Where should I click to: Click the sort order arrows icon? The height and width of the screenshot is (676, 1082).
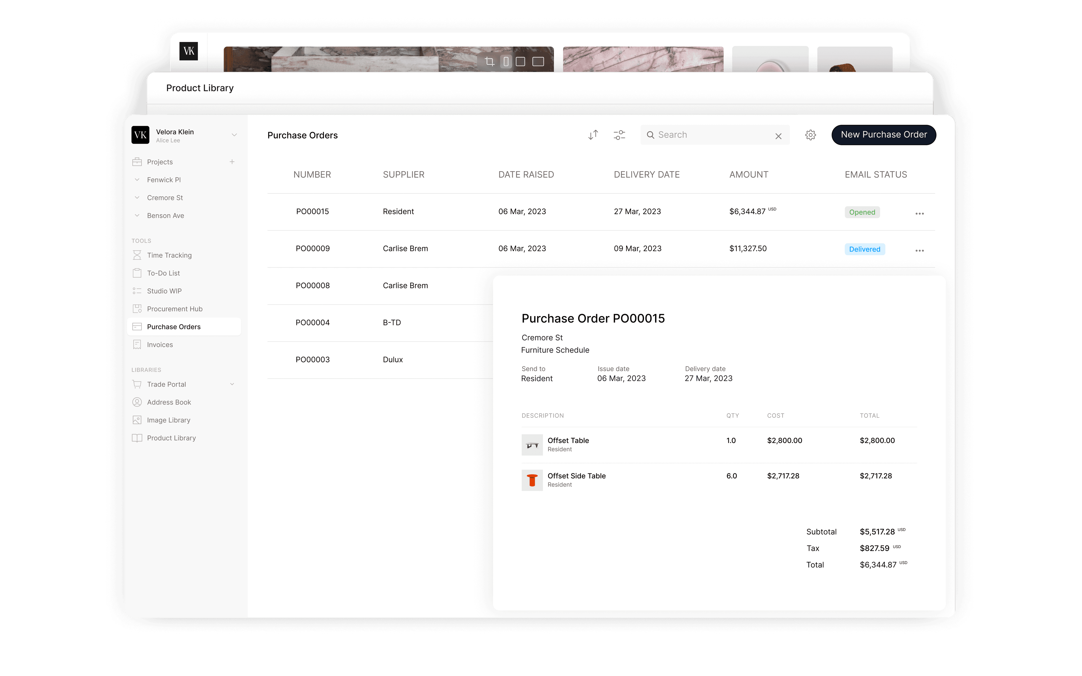593,135
